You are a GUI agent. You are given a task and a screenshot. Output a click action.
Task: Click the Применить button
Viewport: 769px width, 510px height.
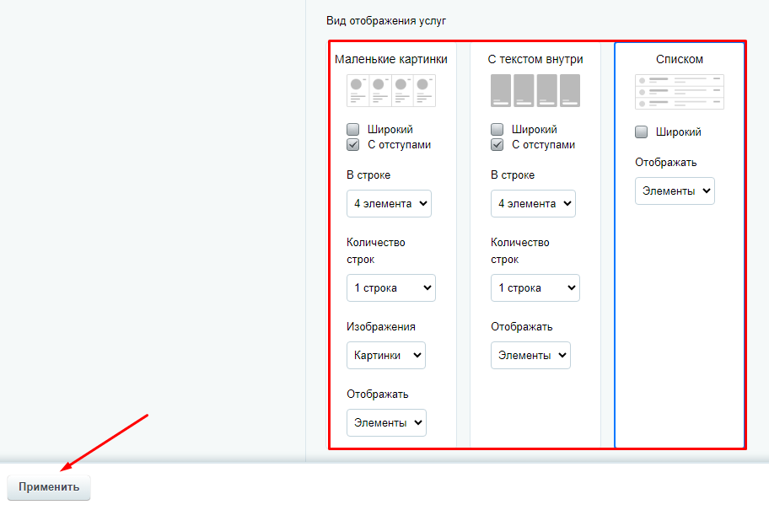point(49,487)
